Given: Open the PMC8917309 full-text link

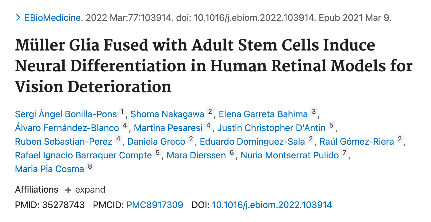Looking at the screenshot, I should [x=155, y=205].
